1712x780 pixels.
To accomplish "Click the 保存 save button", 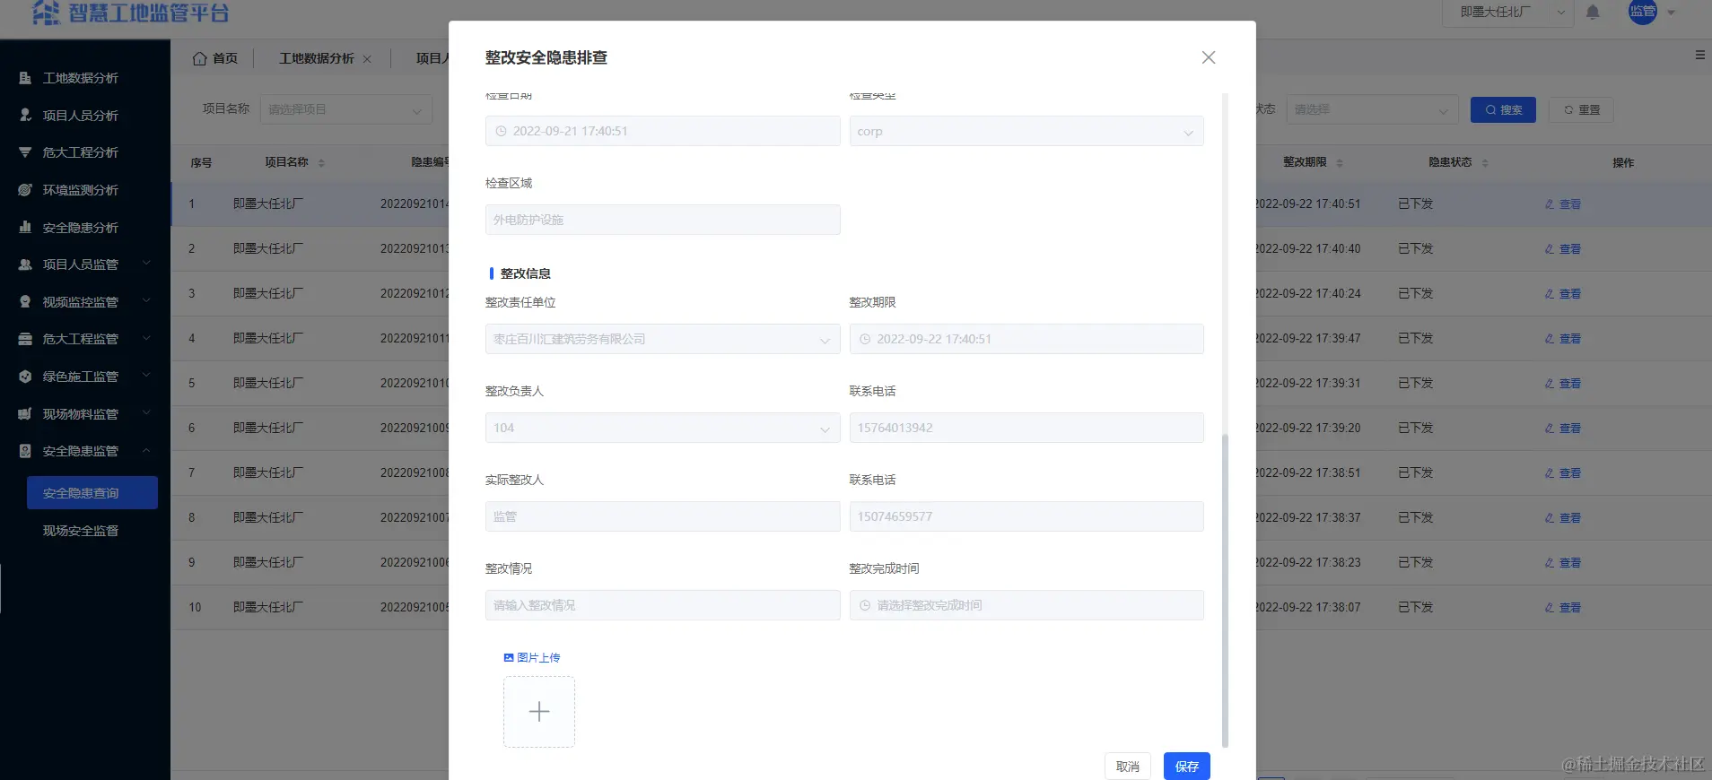I will (1186, 767).
